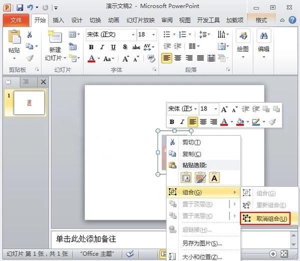The height and width of the screenshot is (261, 300).
Task: Open mini toolbar font size 18 dropdown
Action: click(x=215, y=109)
